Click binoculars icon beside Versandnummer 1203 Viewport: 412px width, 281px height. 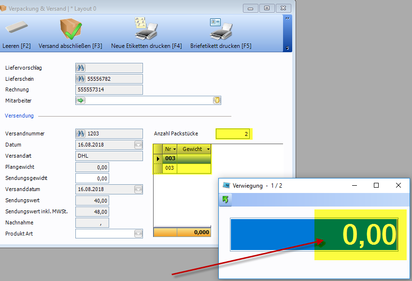coord(81,133)
